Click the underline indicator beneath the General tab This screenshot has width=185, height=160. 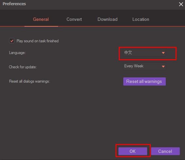click(x=41, y=26)
